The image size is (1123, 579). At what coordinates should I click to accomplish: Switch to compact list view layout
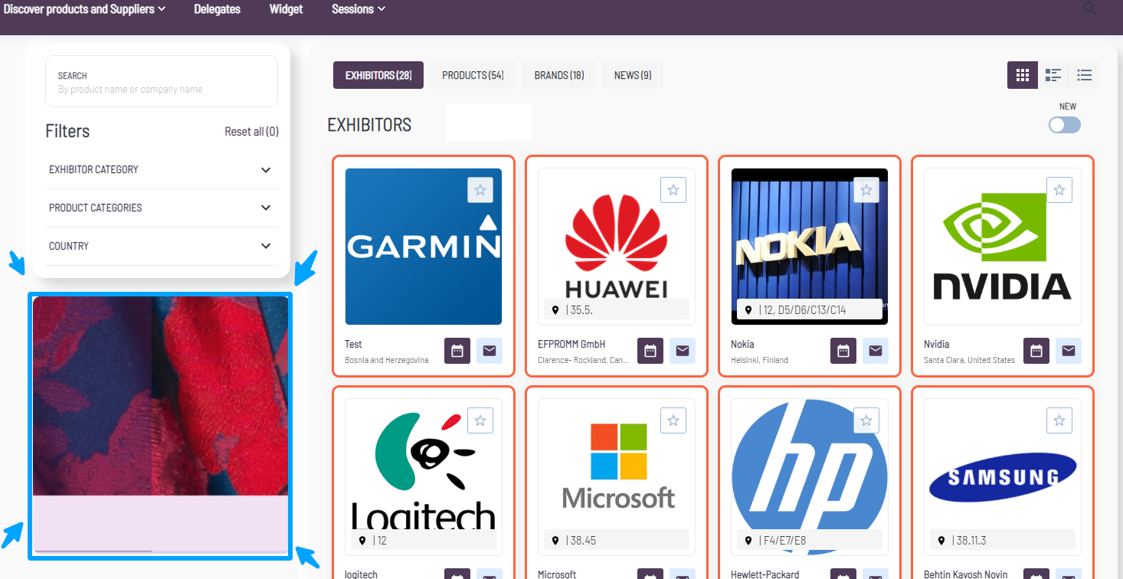(x=1084, y=75)
